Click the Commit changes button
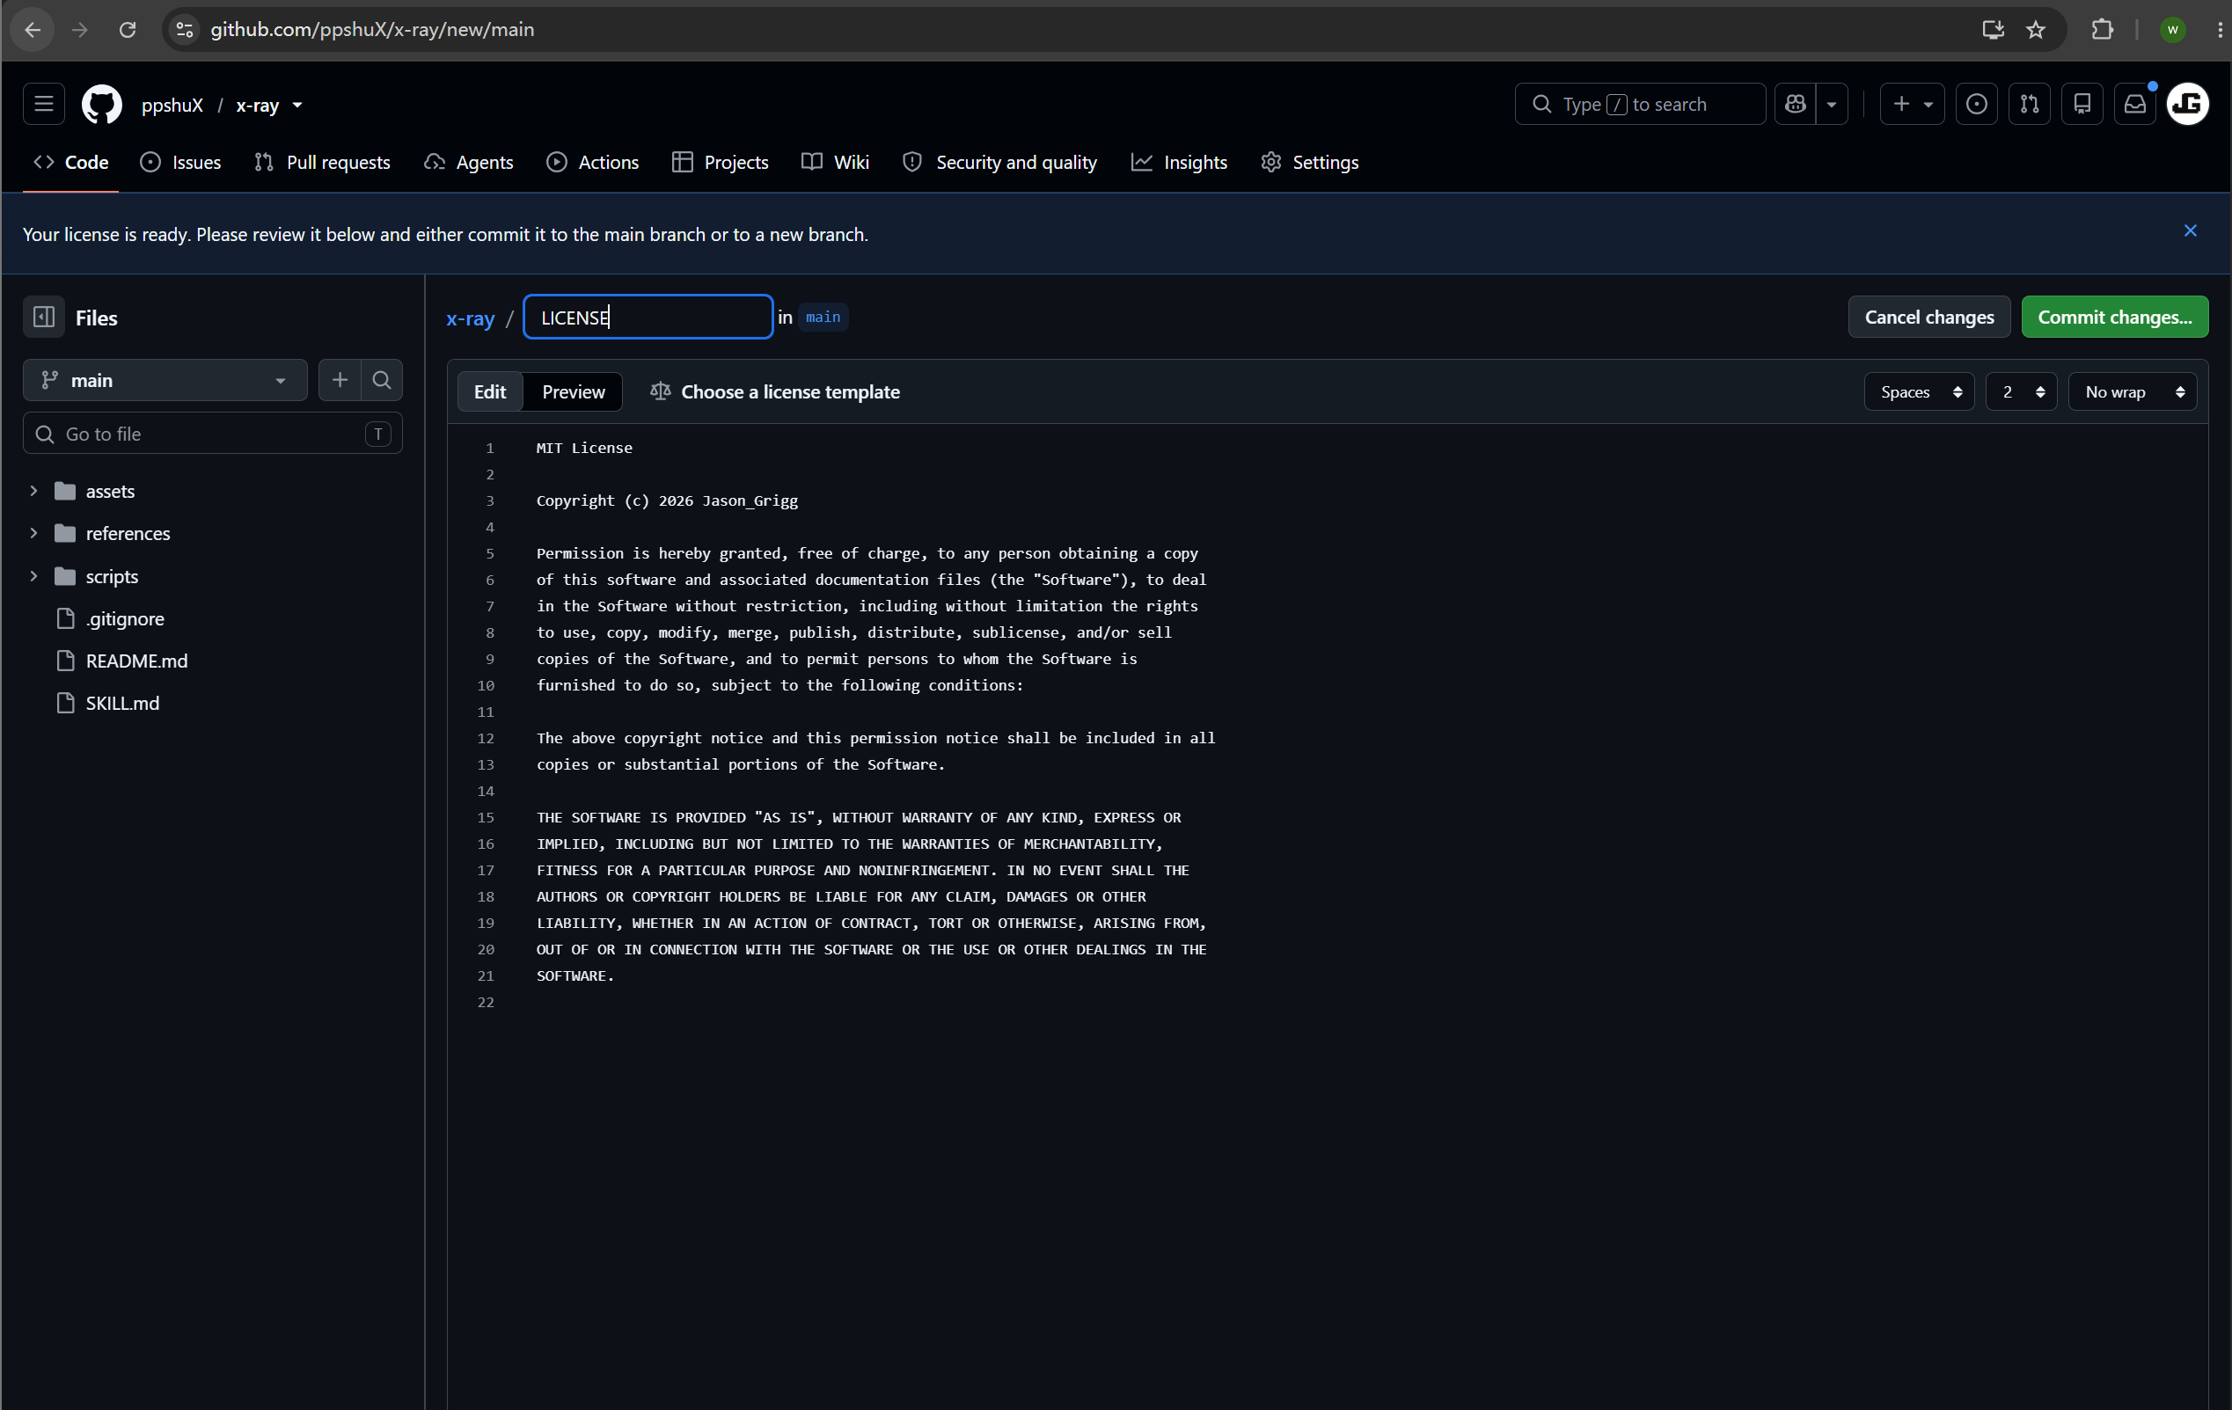Screen dimensions: 2232x1410 click(x=2114, y=317)
